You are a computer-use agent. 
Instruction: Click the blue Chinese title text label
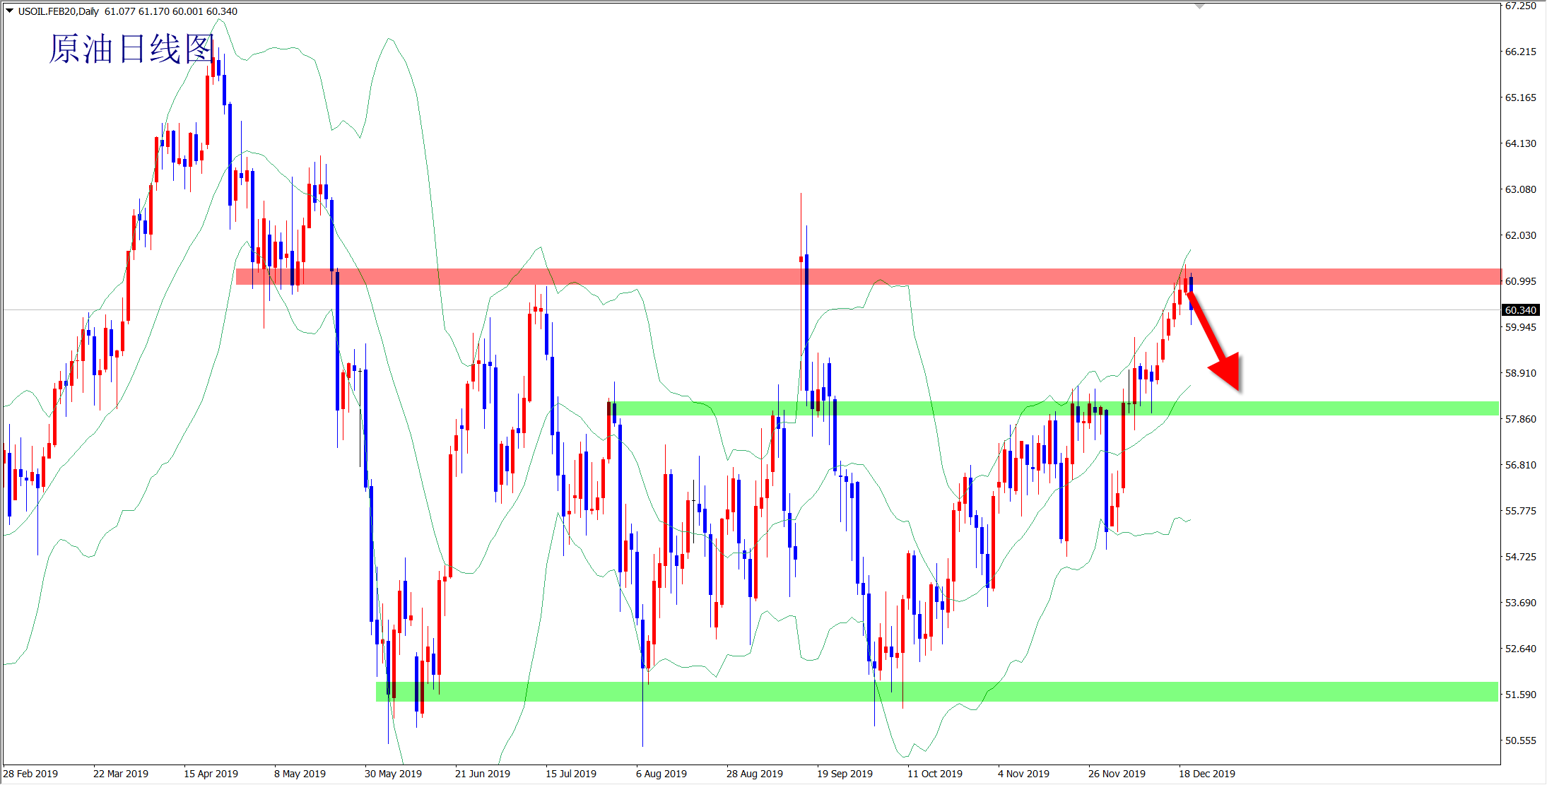[x=131, y=49]
